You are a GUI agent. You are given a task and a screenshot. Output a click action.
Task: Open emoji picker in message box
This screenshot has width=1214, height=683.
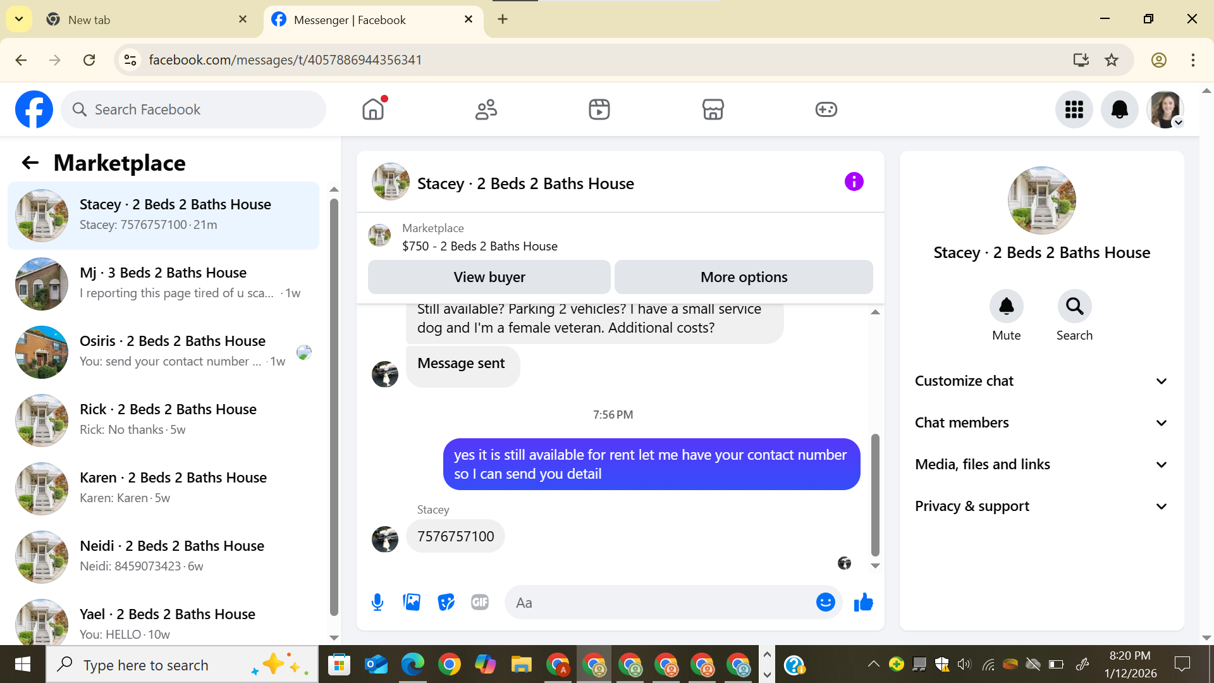[825, 602]
